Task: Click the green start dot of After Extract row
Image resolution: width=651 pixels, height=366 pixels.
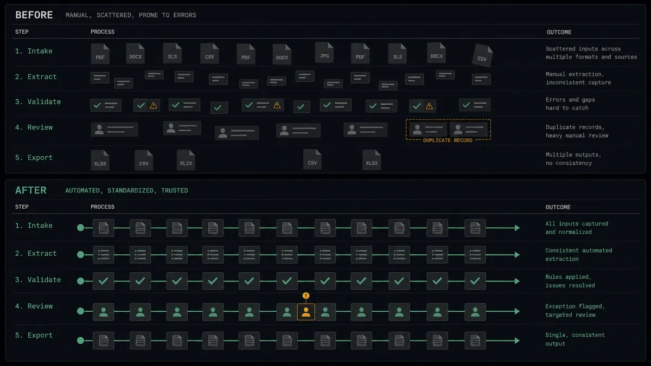Action: (x=80, y=255)
